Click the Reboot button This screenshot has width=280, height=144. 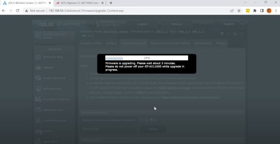(177, 24)
